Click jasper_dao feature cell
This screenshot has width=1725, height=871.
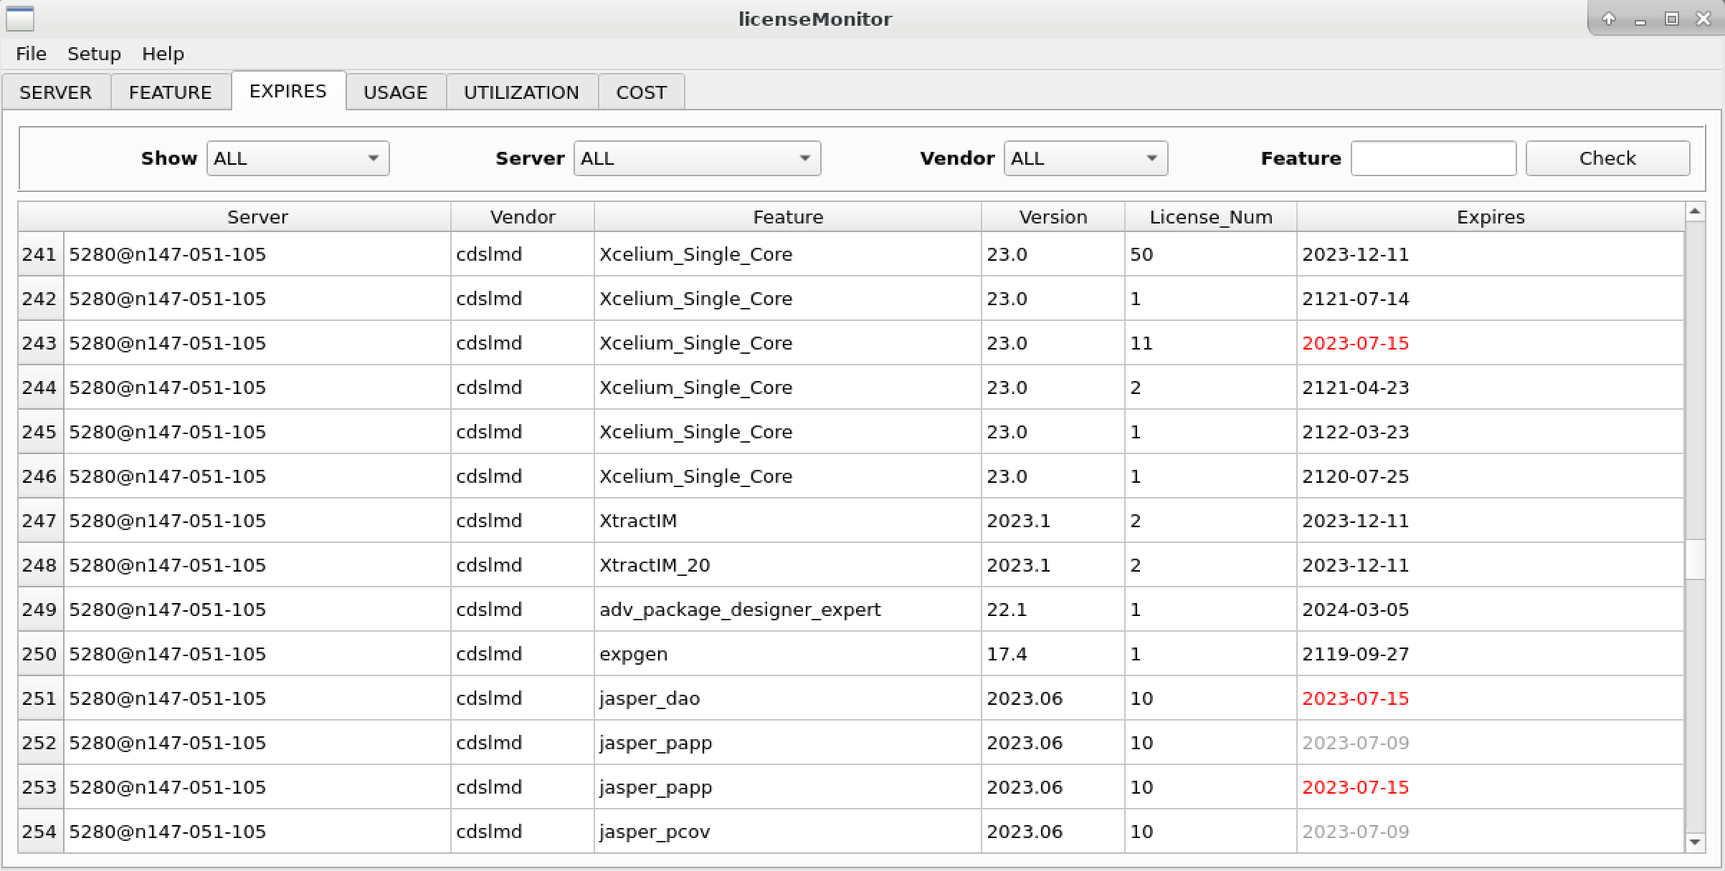coord(788,698)
